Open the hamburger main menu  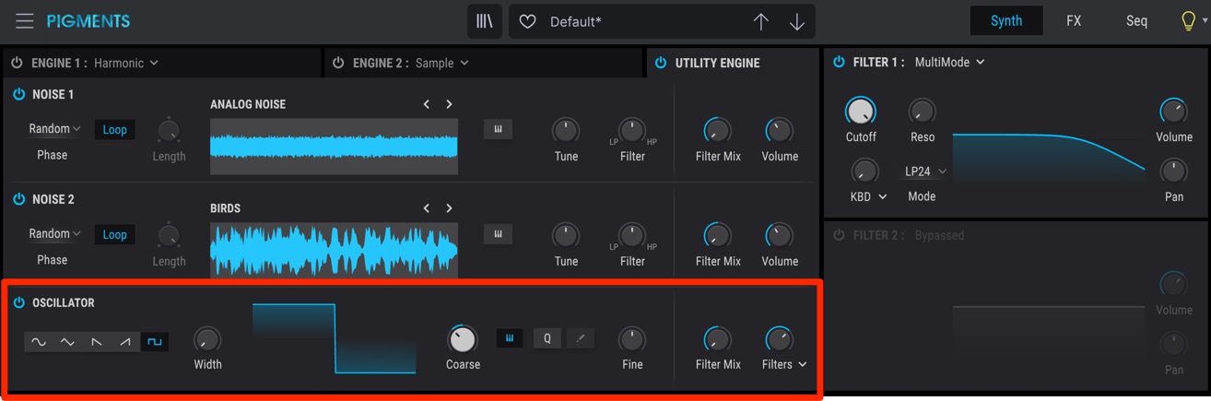point(25,20)
